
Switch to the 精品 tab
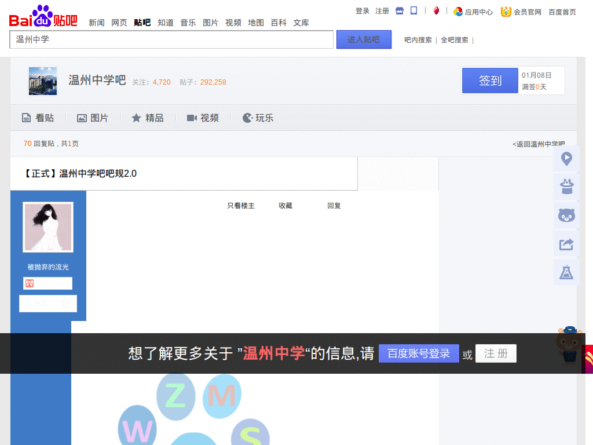coord(148,118)
